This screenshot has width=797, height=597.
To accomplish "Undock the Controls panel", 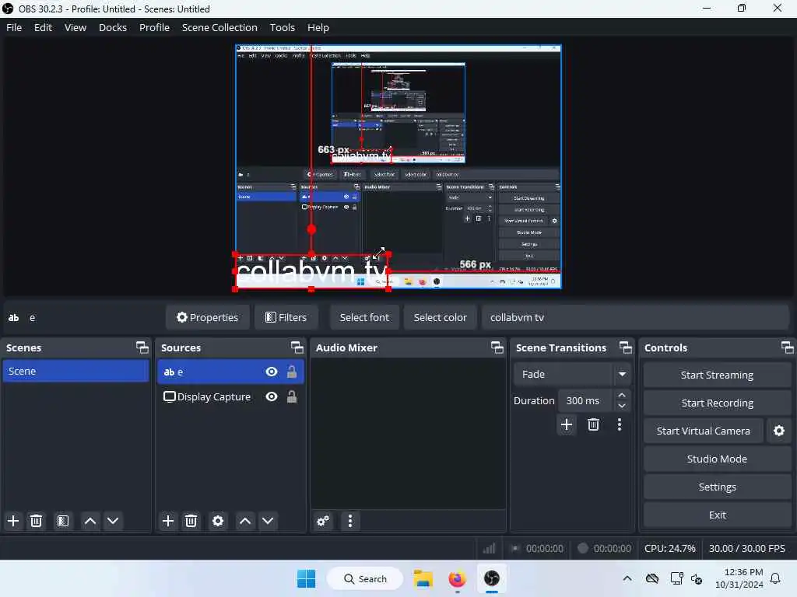I will tap(788, 347).
